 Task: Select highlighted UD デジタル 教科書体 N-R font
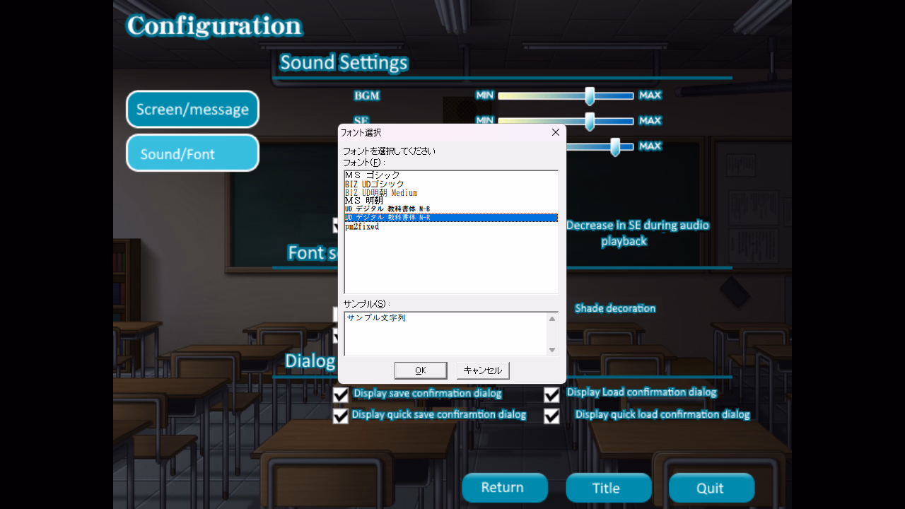451,218
